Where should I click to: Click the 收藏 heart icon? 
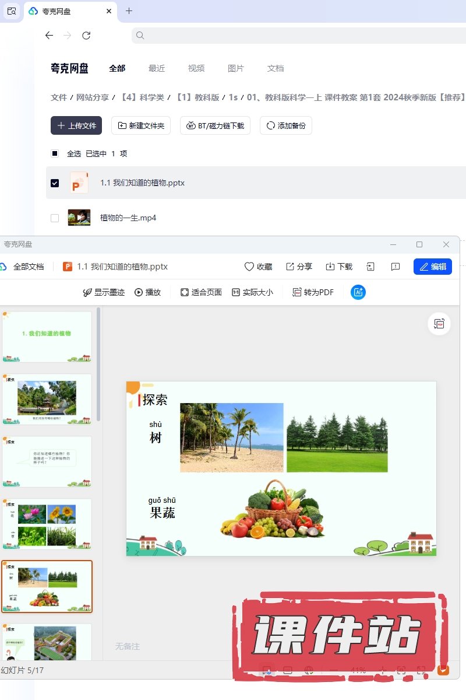tap(258, 267)
